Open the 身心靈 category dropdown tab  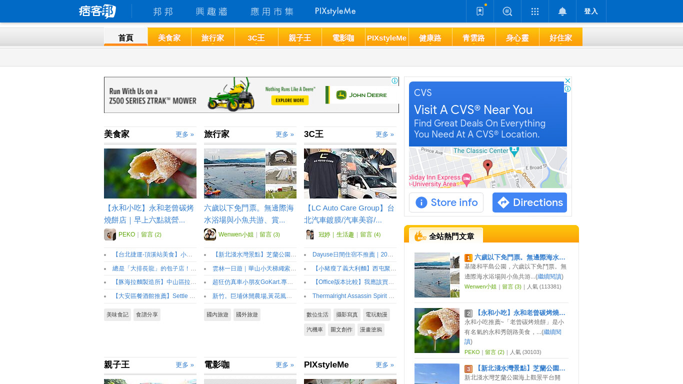tap(517, 37)
